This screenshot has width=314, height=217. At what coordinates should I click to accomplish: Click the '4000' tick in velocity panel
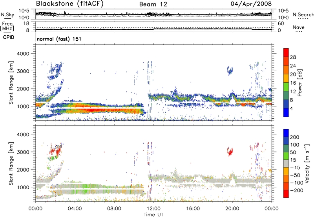23,134
